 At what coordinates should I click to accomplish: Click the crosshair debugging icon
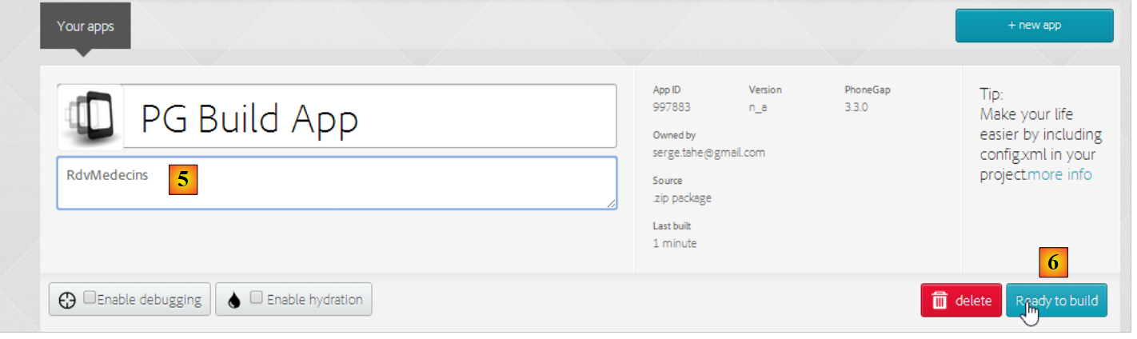coord(68,300)
